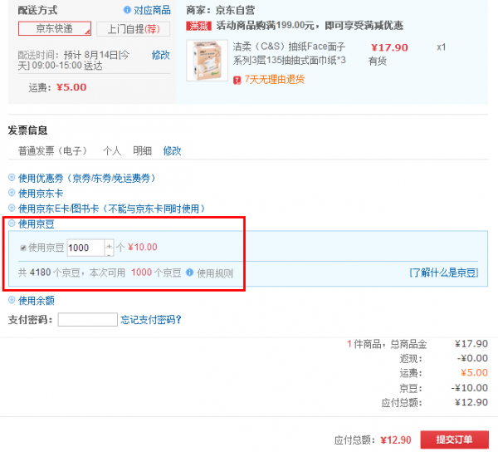
Task: Select 上门自提 pickup option
Action: tap(133, 29)
